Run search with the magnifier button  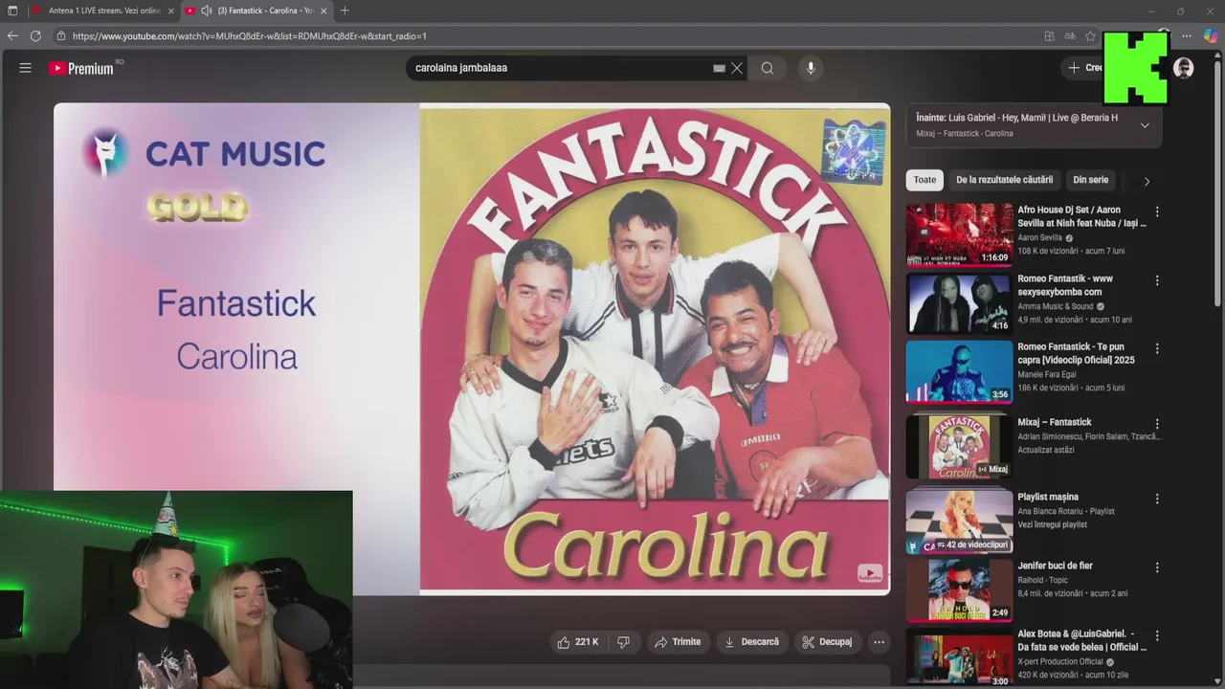[768, 68]
